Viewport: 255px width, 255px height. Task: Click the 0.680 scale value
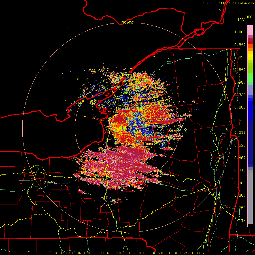[240, 107]
